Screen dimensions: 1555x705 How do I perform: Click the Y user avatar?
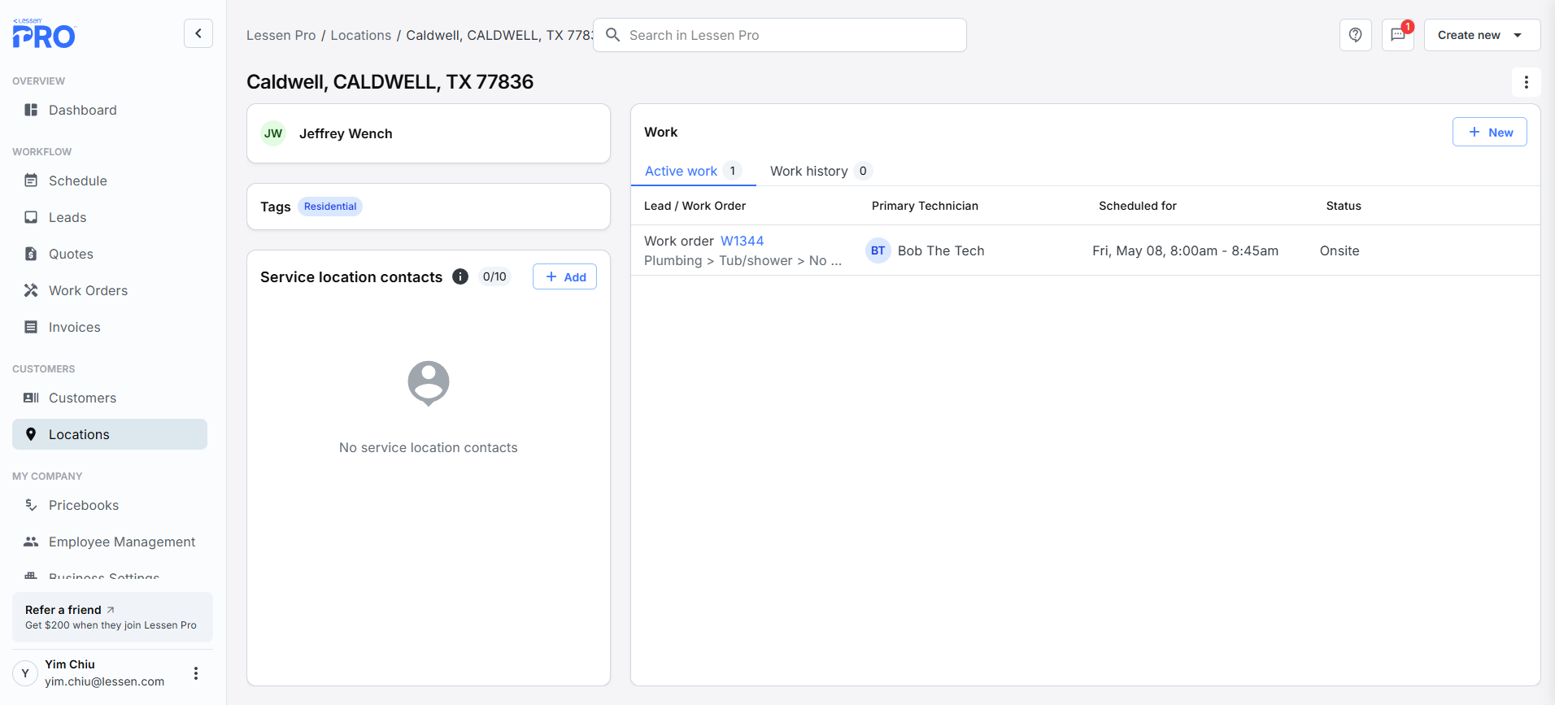[x=25, y=673]
